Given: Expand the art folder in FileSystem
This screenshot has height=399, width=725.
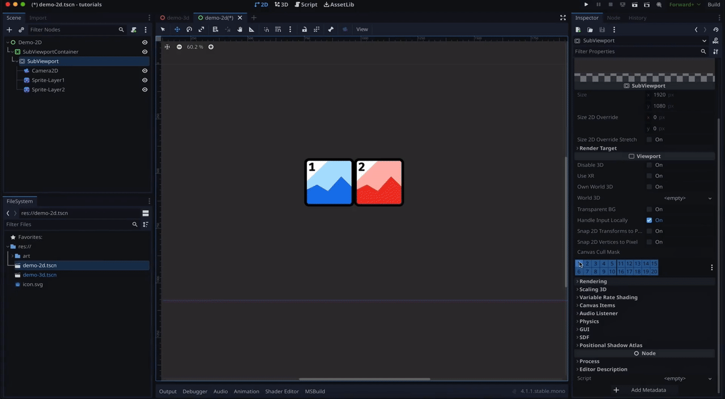Looking at the screenshot, I should [x=12, y=256].
